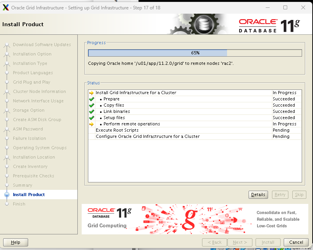313x250 pixels.
Task: Select Configure Oracle Grid Infrastructure for a Cluster row
Action: [x=195, y=136]
